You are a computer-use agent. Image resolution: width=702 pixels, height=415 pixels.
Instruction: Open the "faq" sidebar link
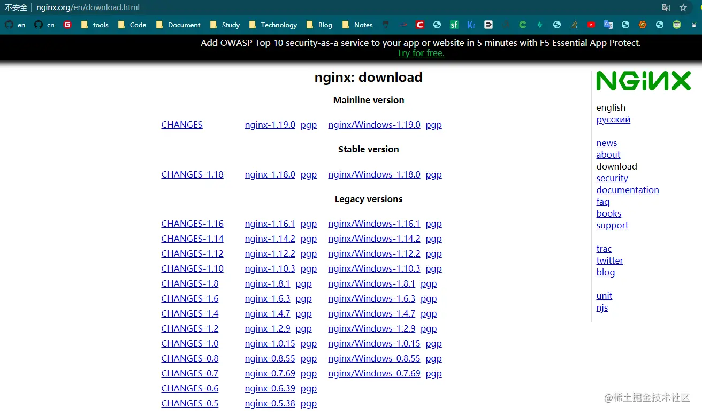[603, 202]
